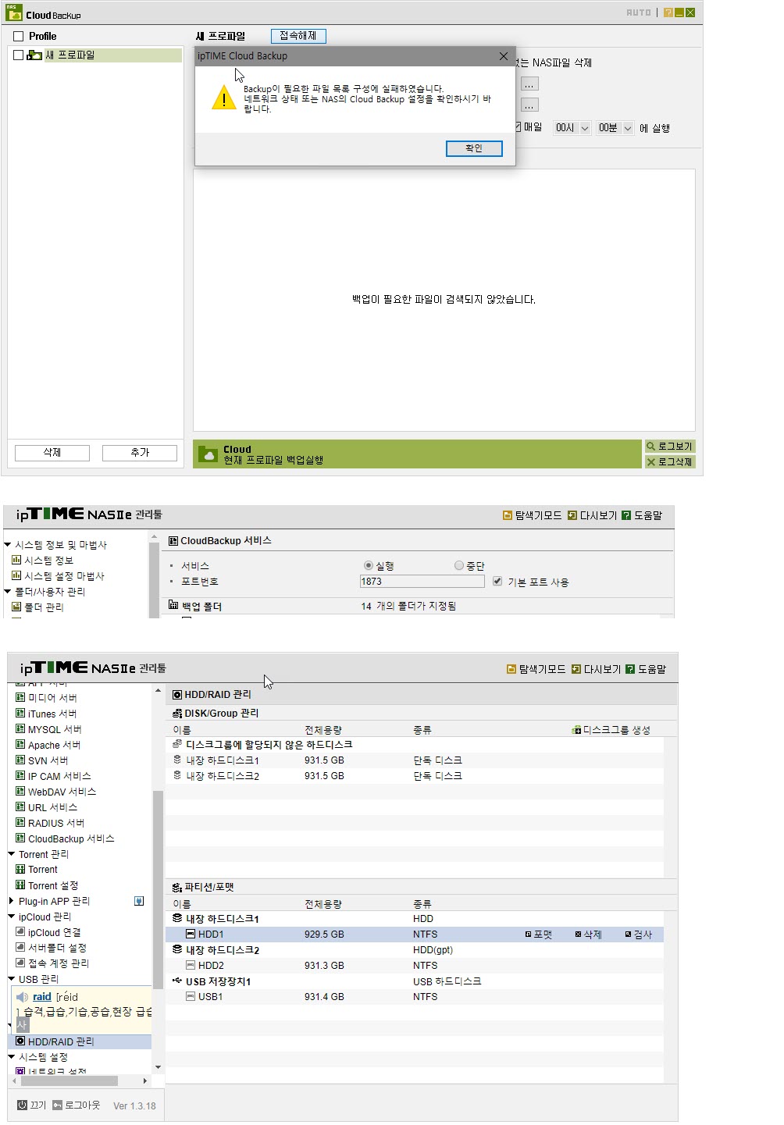Collapse USB 관리 tree group
This screenshot has width=784, height=1125.
[x=12, y=979]
